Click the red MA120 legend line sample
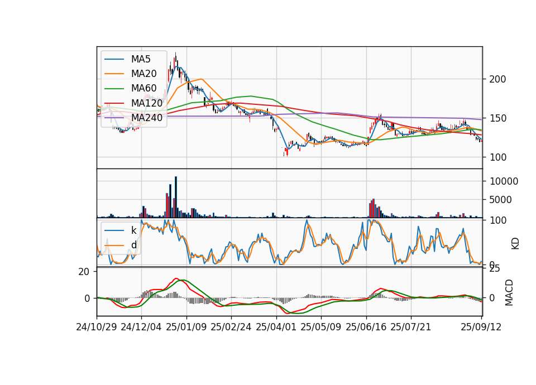Screen dimensions: 536x385 point(114,103)
